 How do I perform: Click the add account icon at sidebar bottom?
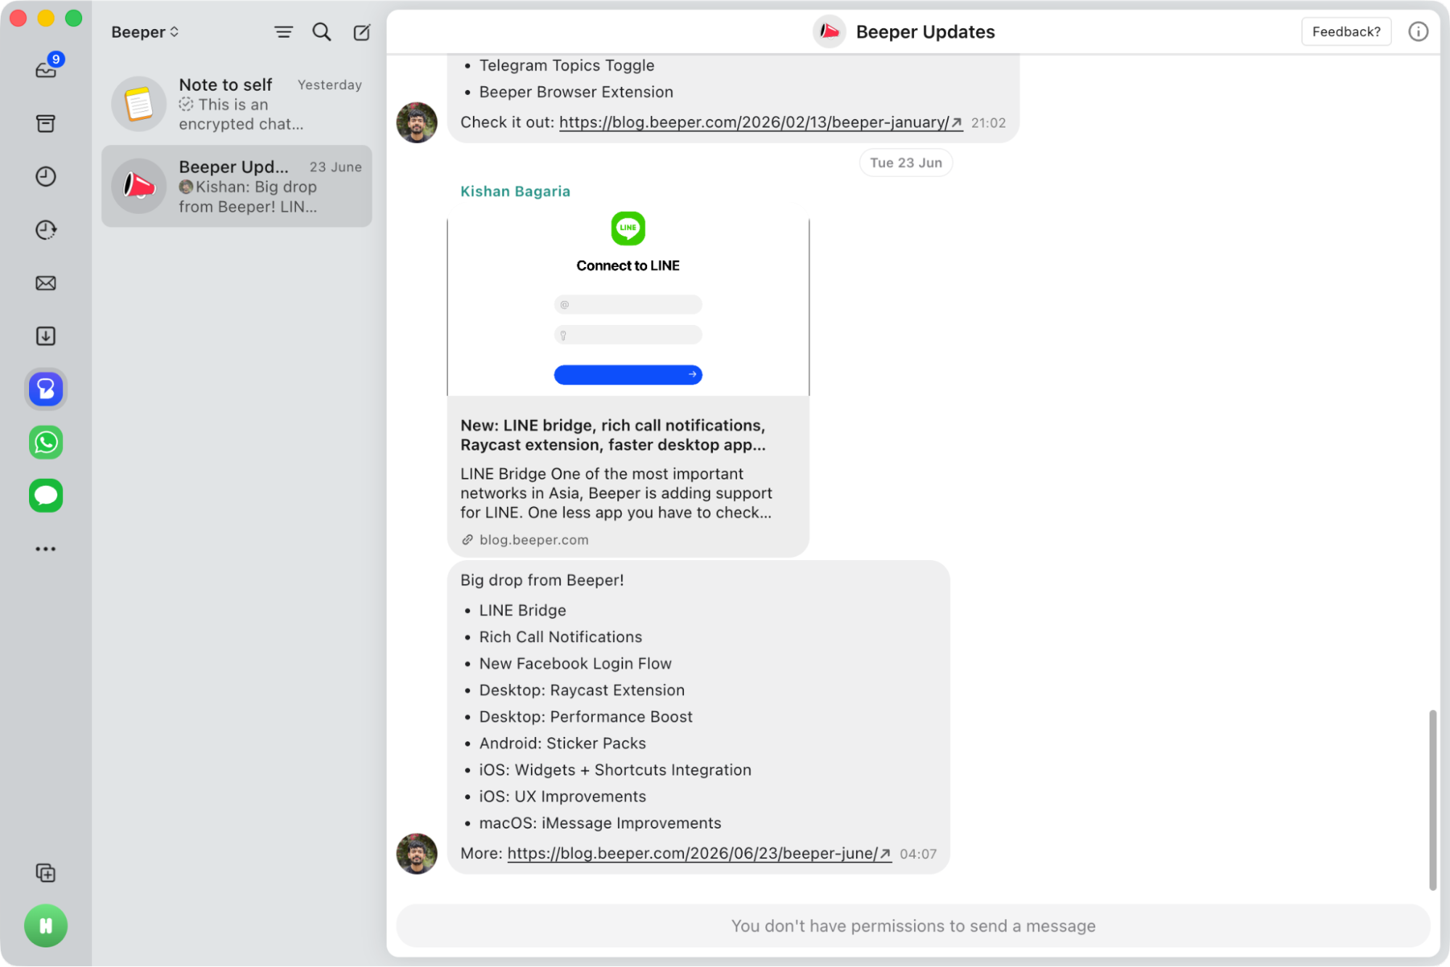46,873
